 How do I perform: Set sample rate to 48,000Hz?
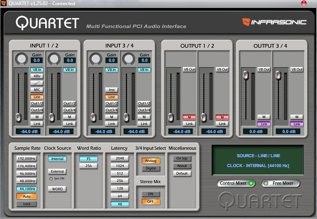click(27, 181)
